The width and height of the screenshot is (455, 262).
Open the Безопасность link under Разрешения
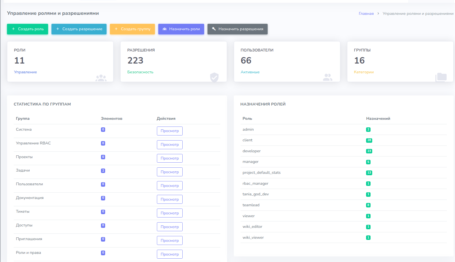coord(140,72)
